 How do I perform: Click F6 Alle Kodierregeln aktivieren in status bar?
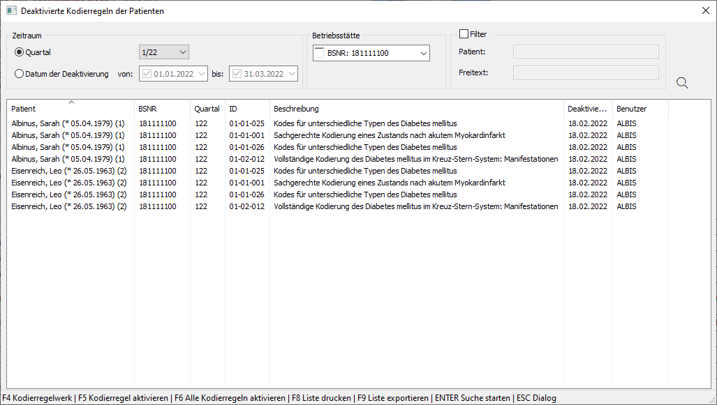(x=230, y=398)
